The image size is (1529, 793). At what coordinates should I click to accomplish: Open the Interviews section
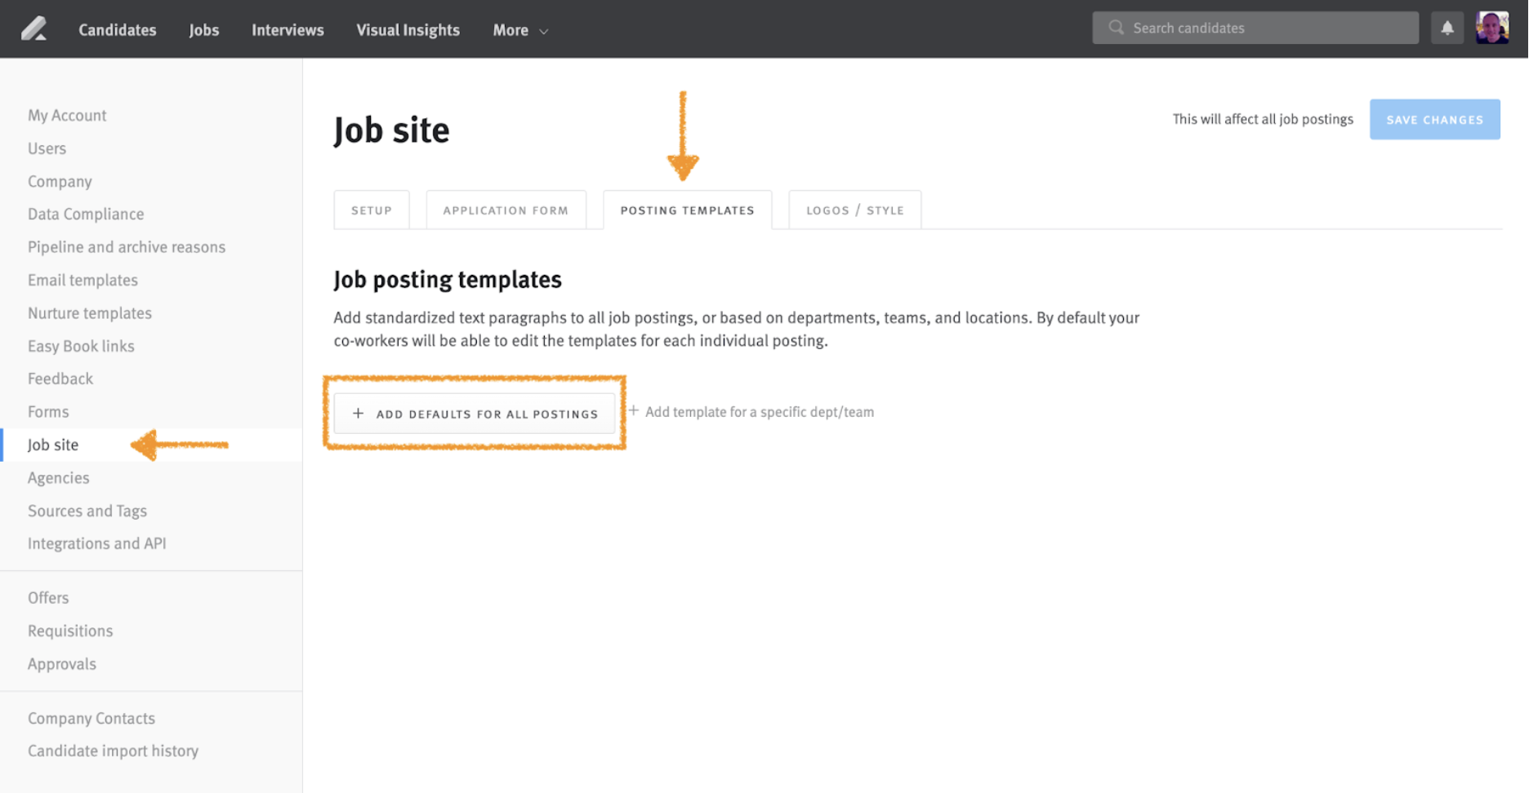[288, 29]
